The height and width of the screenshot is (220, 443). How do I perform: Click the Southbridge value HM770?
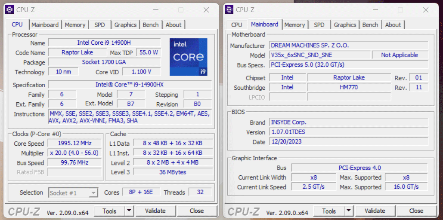tap(349, 87)
